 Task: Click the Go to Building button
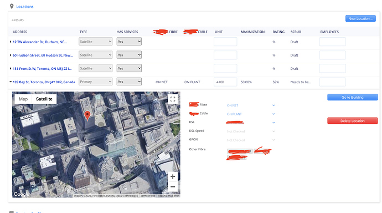click(352, 98)
